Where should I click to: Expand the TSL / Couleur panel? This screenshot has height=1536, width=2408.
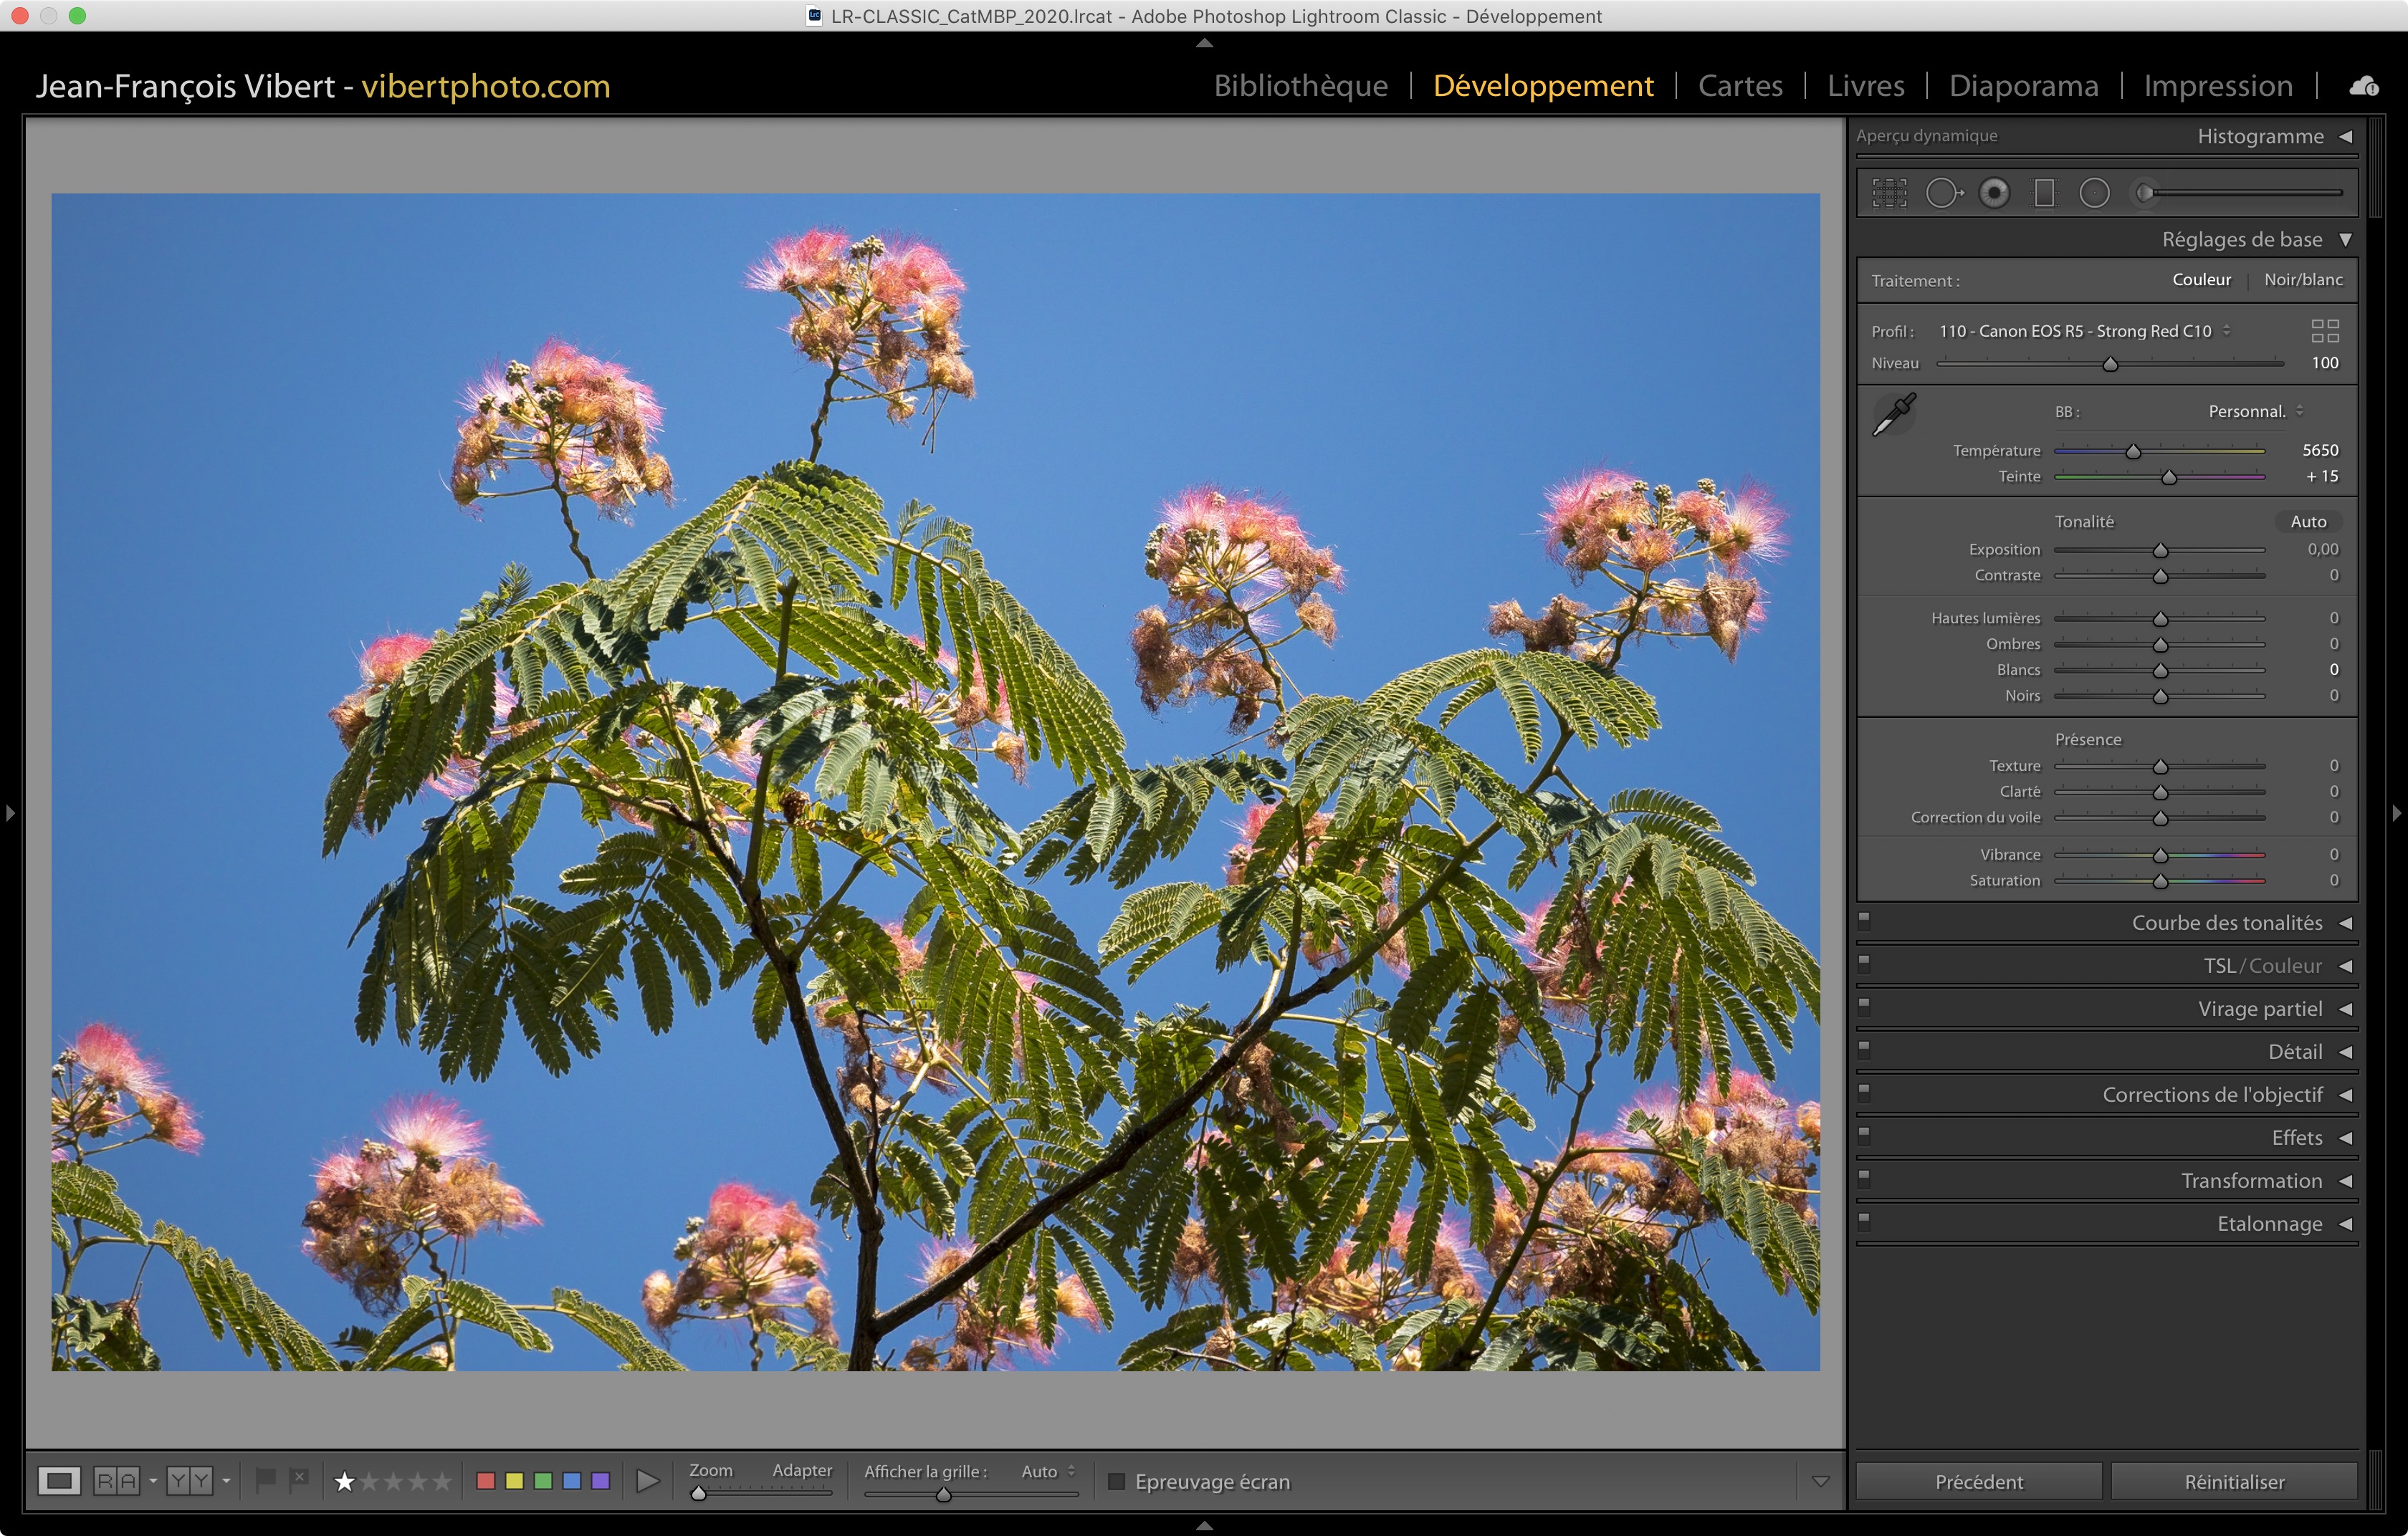click(x=2345, y=966)
